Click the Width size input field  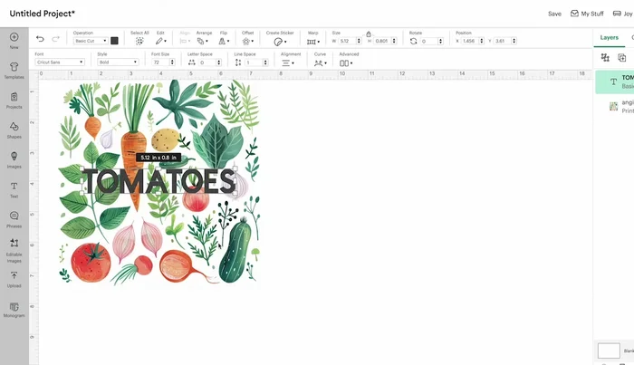pos(347,41)
